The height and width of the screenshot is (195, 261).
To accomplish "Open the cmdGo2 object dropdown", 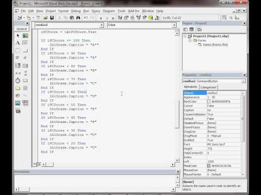I will pos(102,25).
